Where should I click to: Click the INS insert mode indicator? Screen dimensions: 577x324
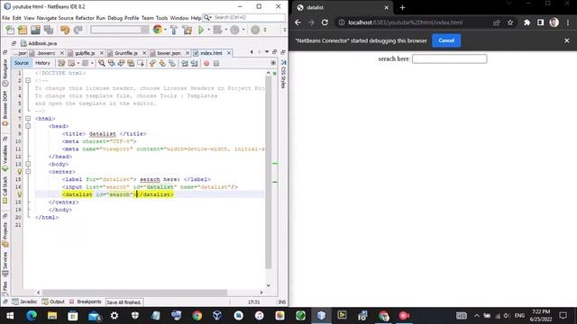pos(282,302)
